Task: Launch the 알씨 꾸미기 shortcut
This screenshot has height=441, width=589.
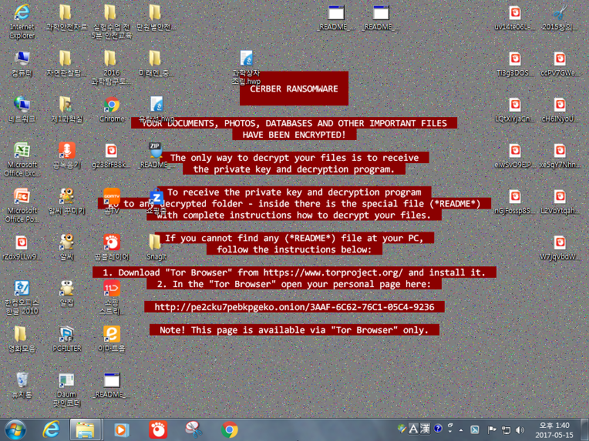Action: (x=66, y=202)
